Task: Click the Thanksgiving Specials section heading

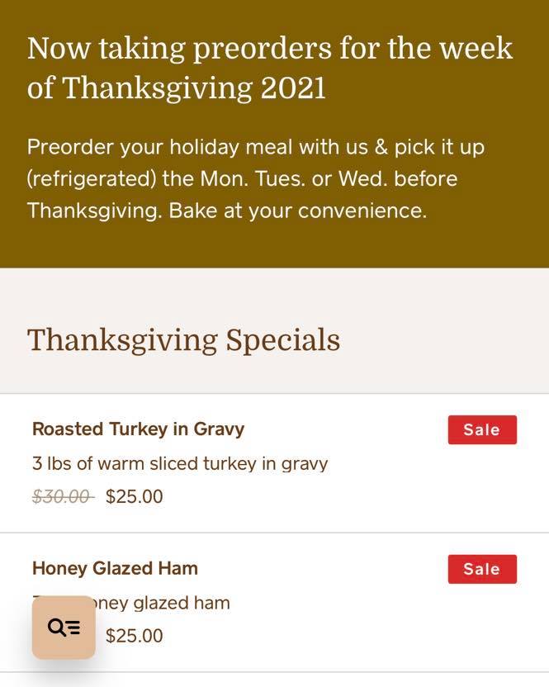Action: point(183,339)
